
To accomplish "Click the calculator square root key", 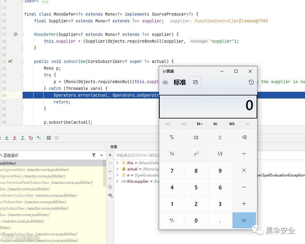I will click(x=220, y=154).
